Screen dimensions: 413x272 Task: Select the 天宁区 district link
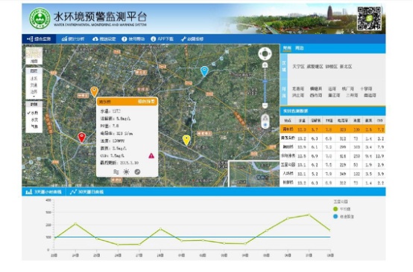point(298,66)
